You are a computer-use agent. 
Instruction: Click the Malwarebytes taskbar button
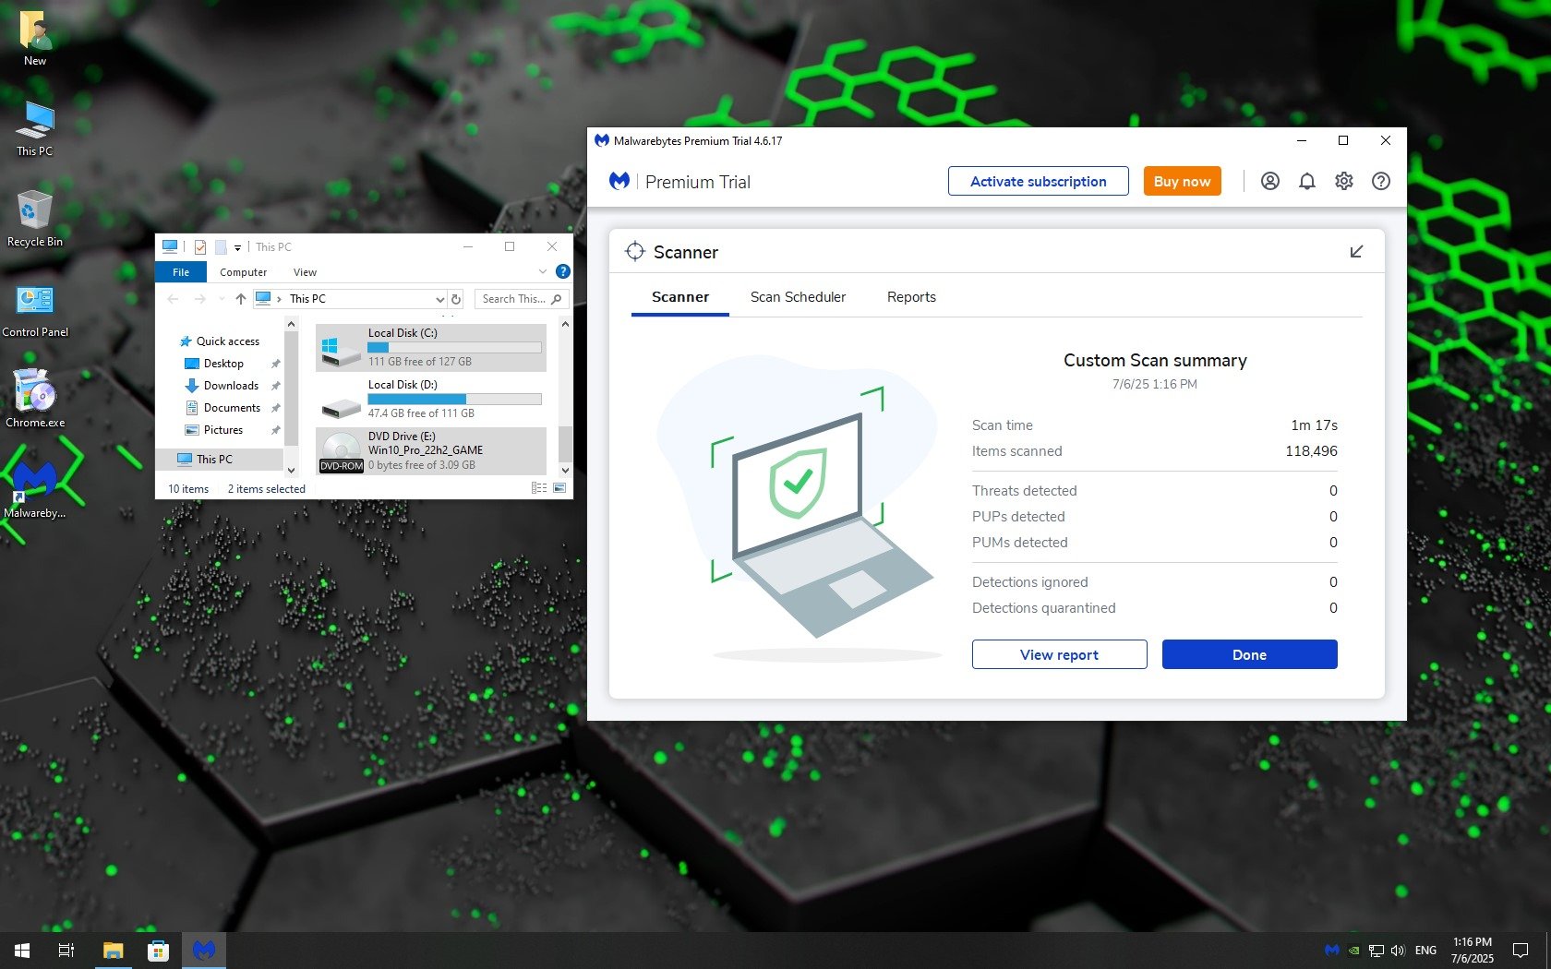click(204, 951)
